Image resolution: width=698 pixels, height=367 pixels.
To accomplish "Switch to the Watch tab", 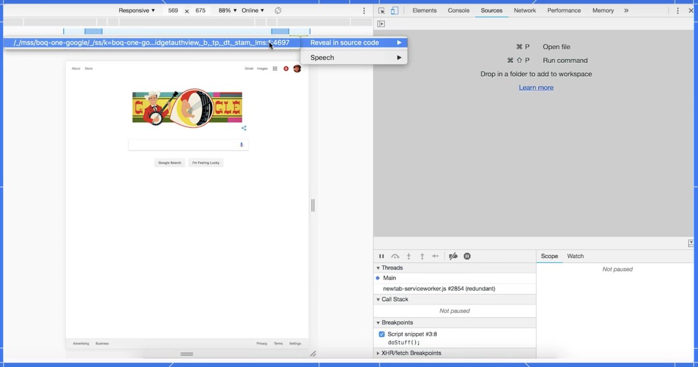I will [x=575, y=256].
